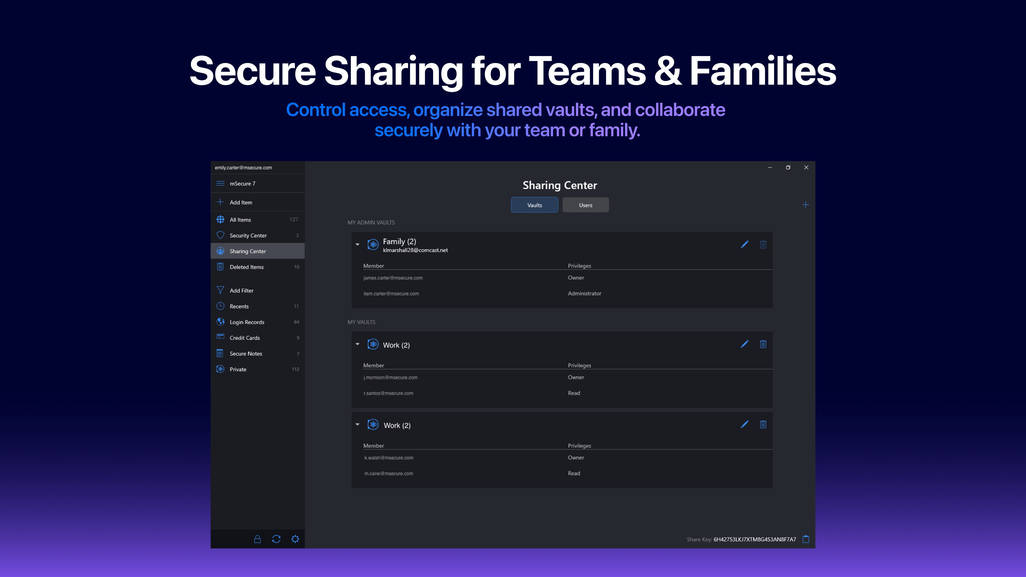Delete the Family vault with trash icon
1026x577 pixels.
click(763, 244)
